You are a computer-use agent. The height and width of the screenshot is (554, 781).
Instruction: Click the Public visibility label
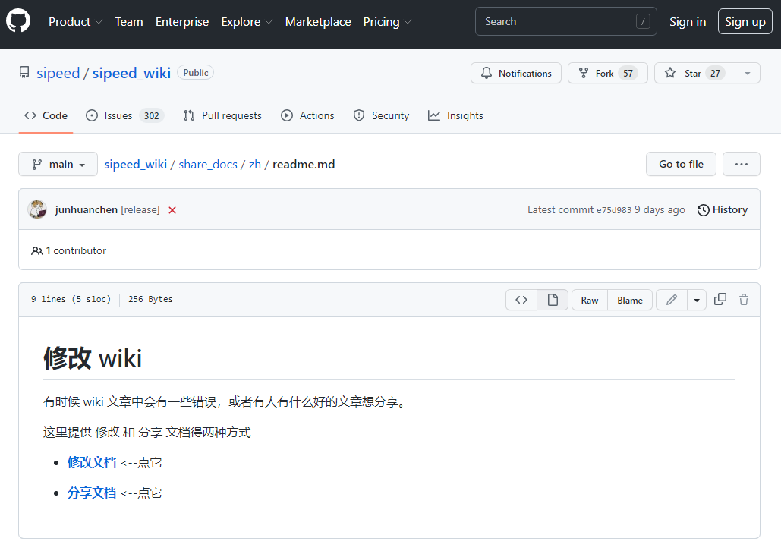tap(195, 73)
